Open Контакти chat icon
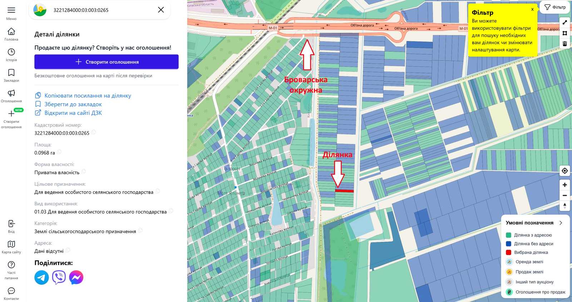The height and width of the screenshot is (302, 572). [11, 291]
